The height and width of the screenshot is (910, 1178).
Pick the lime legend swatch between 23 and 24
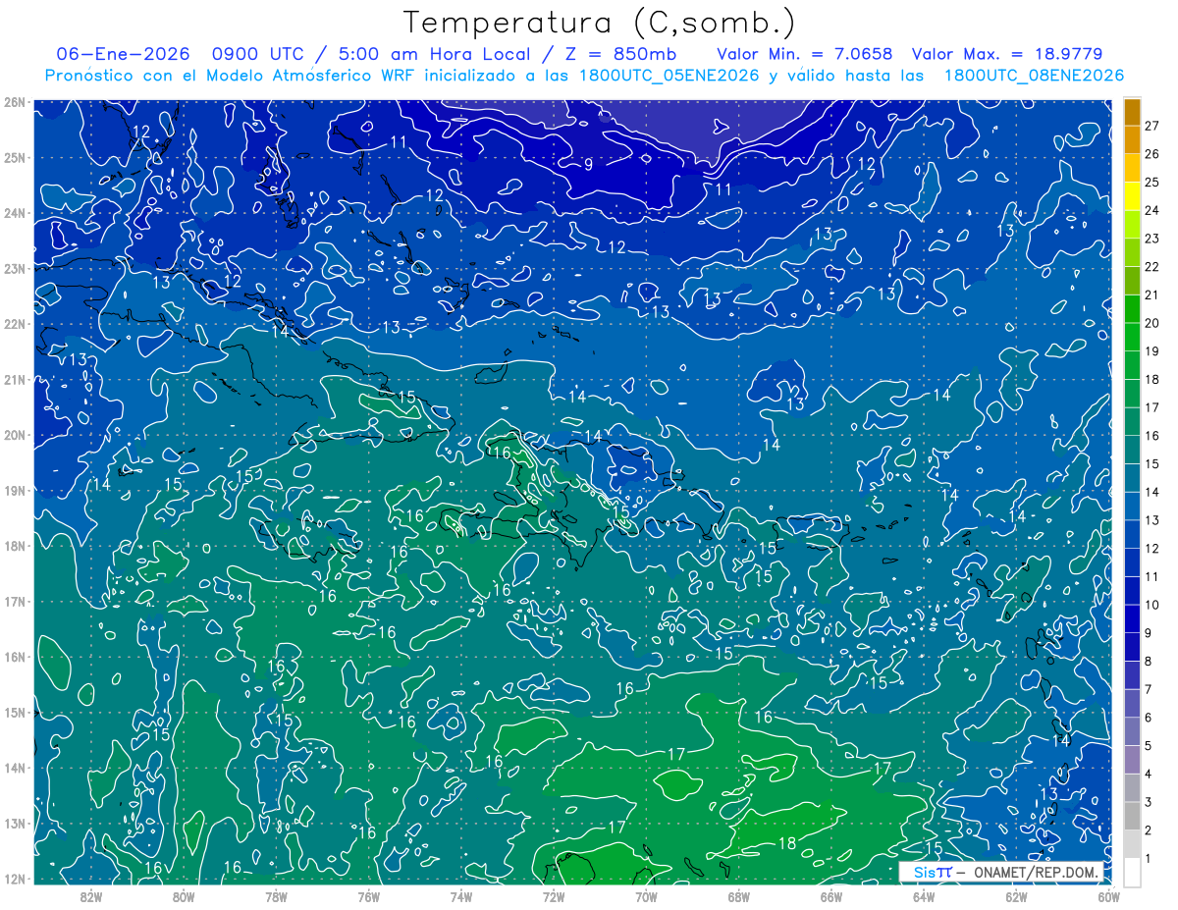1132,224
